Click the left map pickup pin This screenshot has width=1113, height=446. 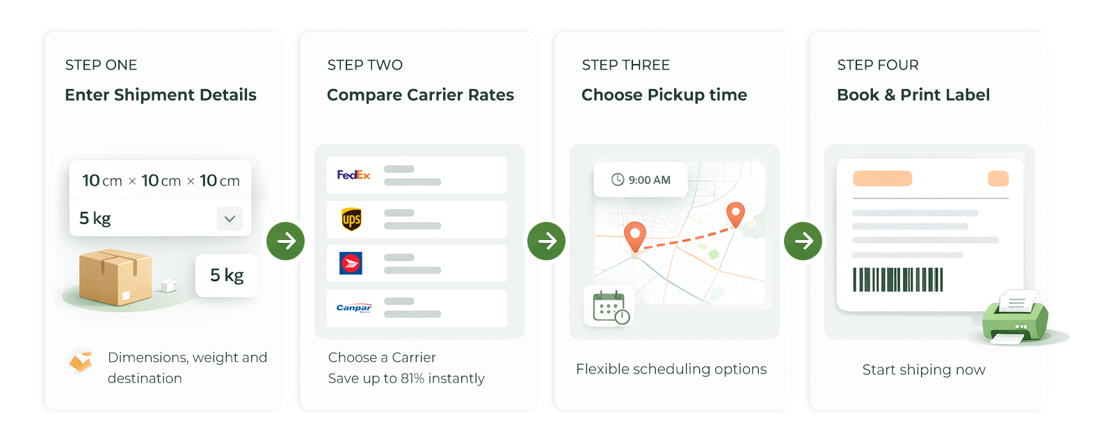[x=634, y=236]
